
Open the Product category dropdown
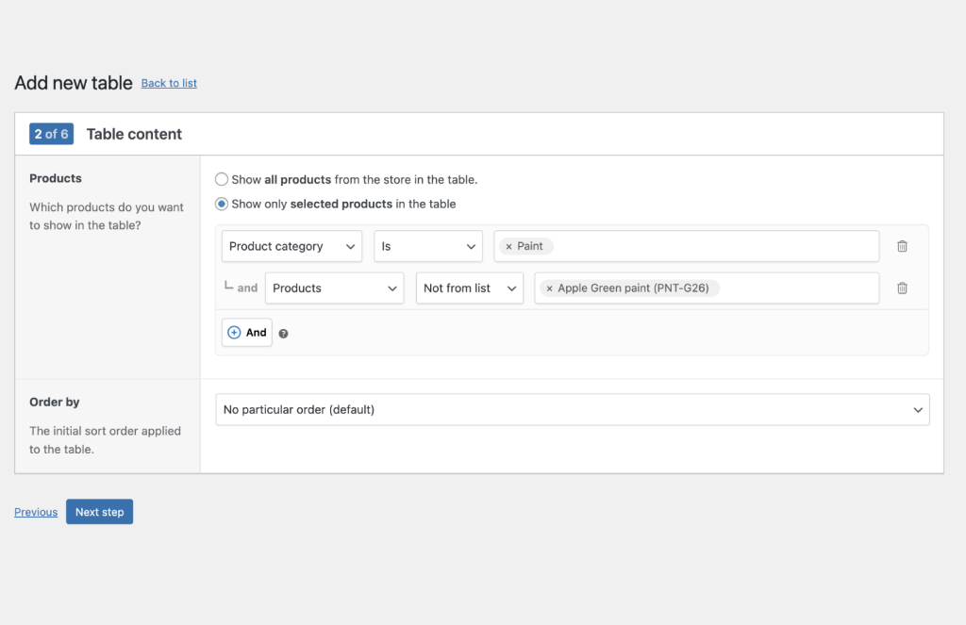[291, 245]
